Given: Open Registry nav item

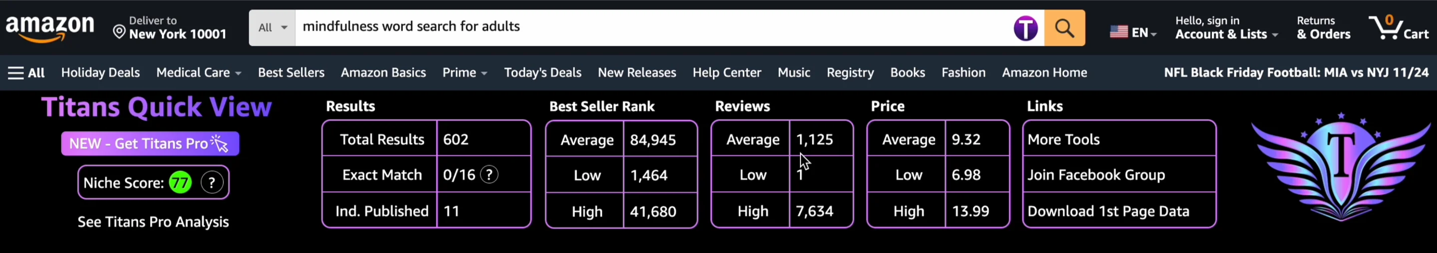Looking at the screenshot, I should 850,73.
